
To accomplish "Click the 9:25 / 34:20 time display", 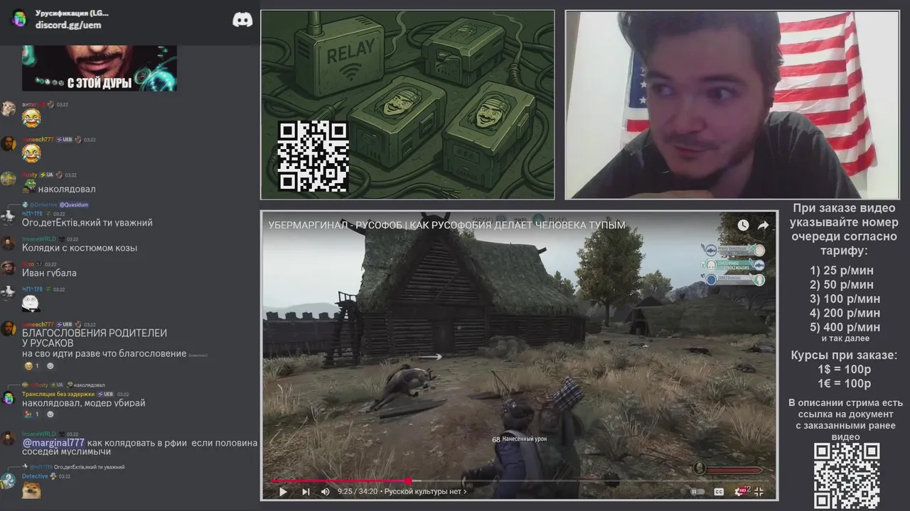I will click(x=358, y=491).
